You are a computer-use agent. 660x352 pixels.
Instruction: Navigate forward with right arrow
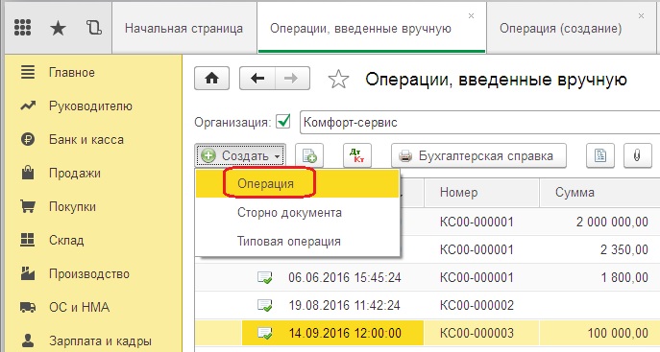pyautogui.click(x=293, y=78)
